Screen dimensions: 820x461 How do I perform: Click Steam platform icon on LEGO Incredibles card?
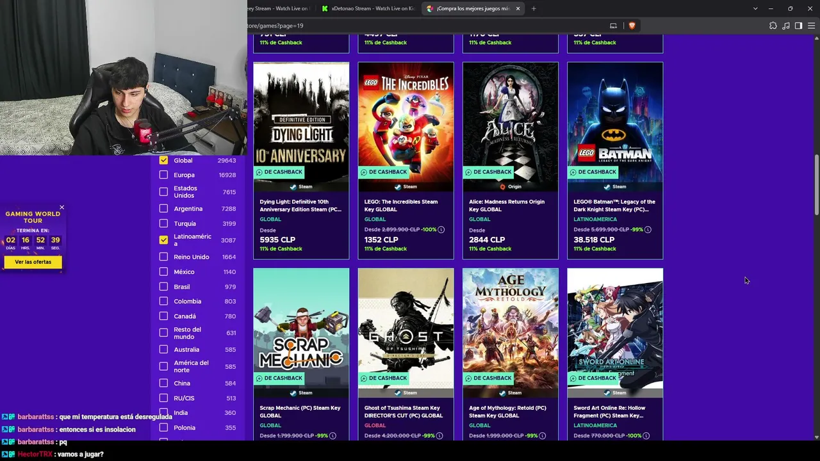[397, 187]
